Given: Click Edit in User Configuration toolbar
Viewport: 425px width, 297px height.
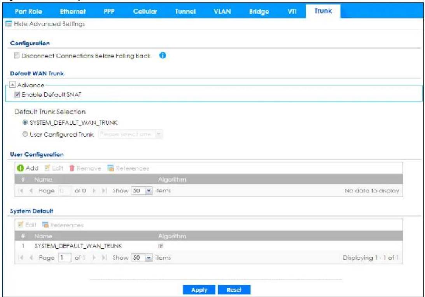Looking at the screenshot, I should tap(54, 168).
